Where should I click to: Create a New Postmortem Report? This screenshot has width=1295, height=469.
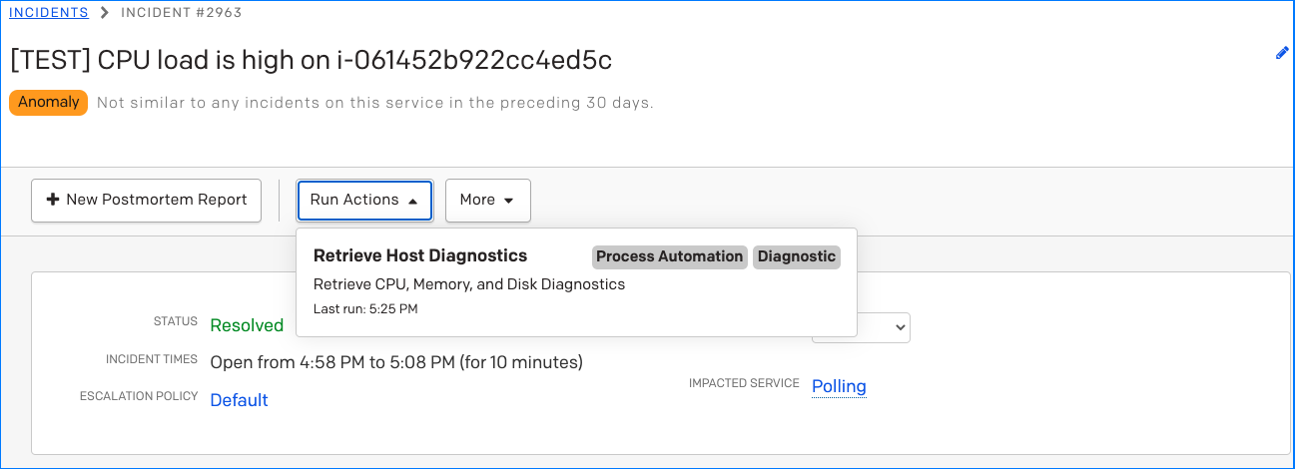point(146,201)
